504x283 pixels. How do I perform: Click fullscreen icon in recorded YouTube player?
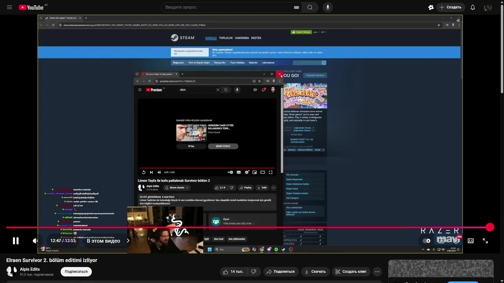coord(271,172)
